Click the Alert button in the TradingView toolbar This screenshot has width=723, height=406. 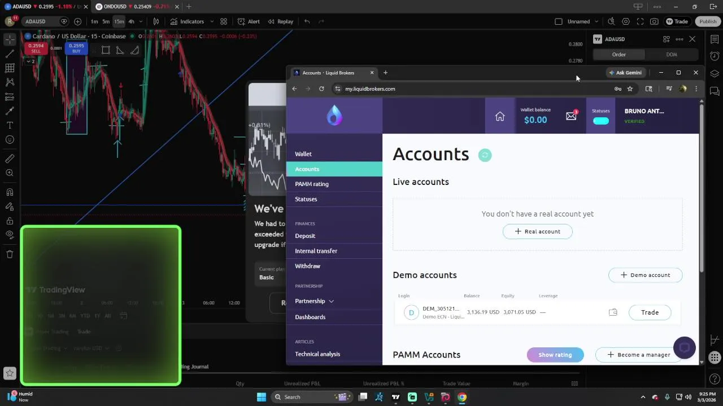249,21
